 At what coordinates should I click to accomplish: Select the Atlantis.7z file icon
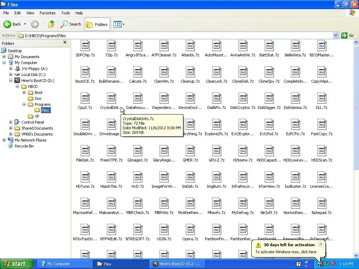(190, 46)
